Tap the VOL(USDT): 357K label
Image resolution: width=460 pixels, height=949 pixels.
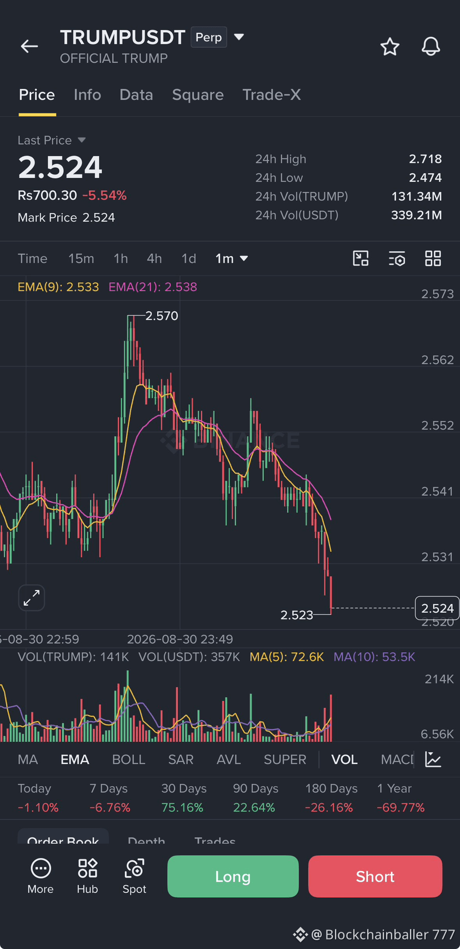coord(189,657)
